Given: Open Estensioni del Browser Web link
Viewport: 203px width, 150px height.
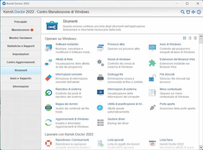Looking at the screenshot, I should pos(177,59).
